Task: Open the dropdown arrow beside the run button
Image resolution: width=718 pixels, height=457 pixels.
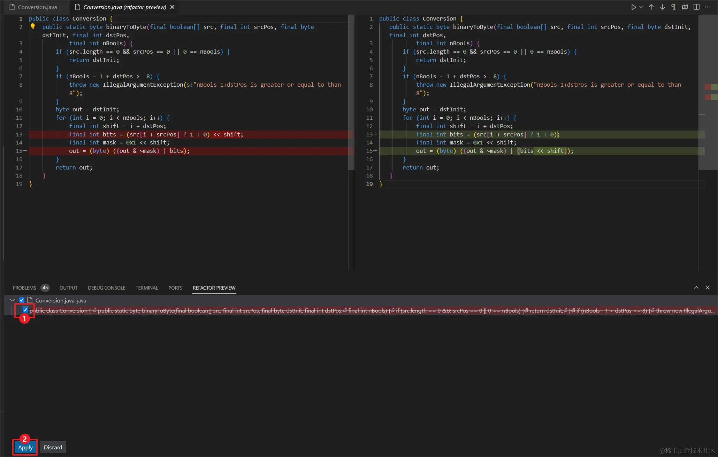Action: [x=641, y=7]
